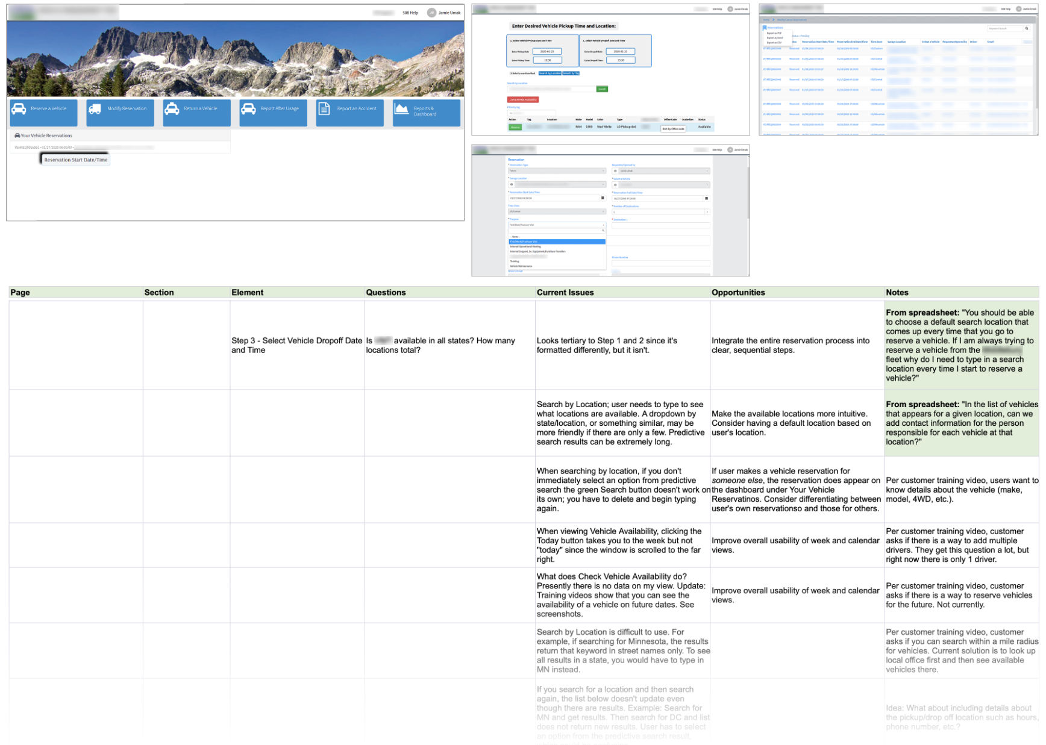The height and width of the screenshot is (745, 1046).
Task: Open the calendar icon for Reservation End Date/Time
Action: (707, 199)
